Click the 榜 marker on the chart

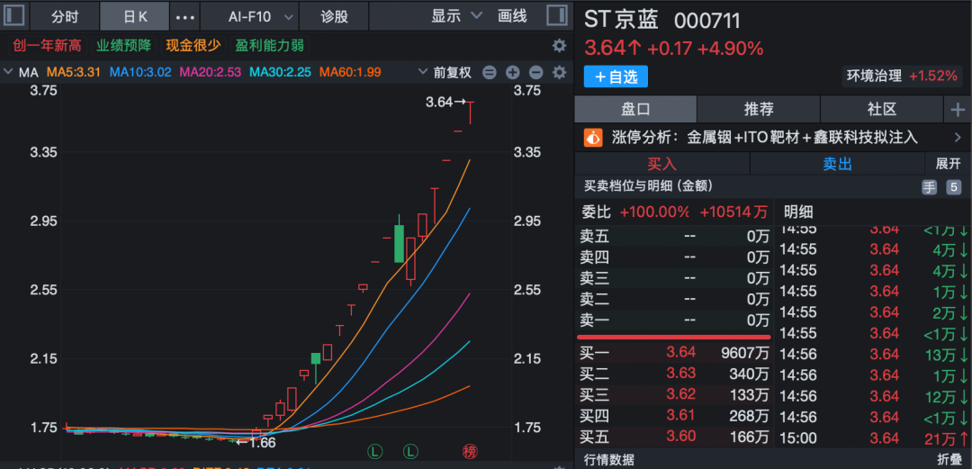pyautogui.click(x=468, y=450)
